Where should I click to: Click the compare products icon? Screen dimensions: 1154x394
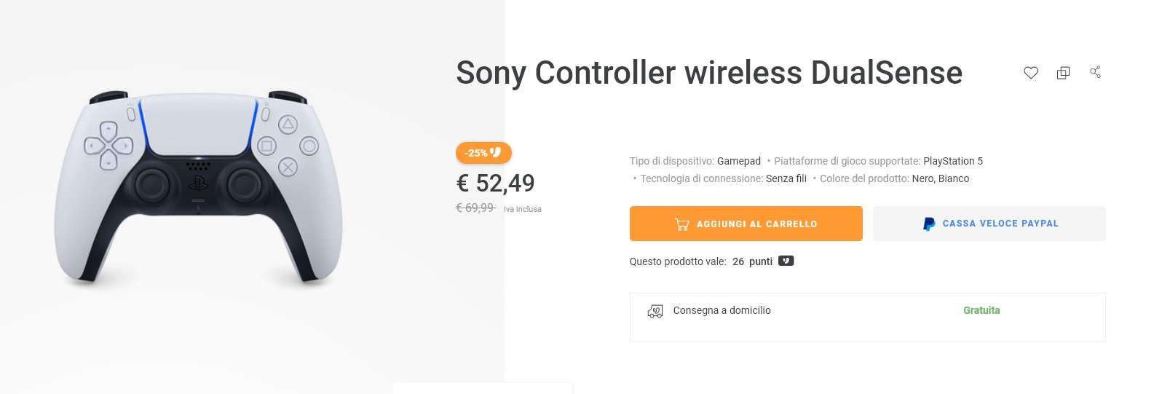pos(1063,73)
